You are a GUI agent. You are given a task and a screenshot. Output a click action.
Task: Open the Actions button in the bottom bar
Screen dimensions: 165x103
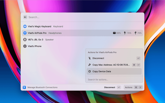point(129,87)
